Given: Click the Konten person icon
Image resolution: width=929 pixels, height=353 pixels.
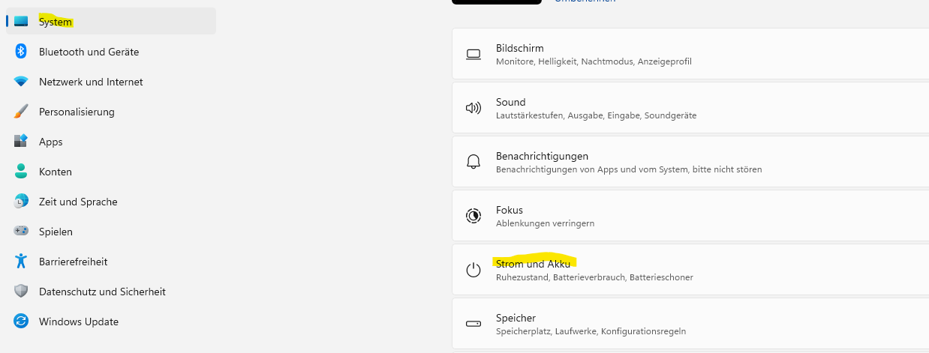Looking at the screenshot, I should [21, 171].
